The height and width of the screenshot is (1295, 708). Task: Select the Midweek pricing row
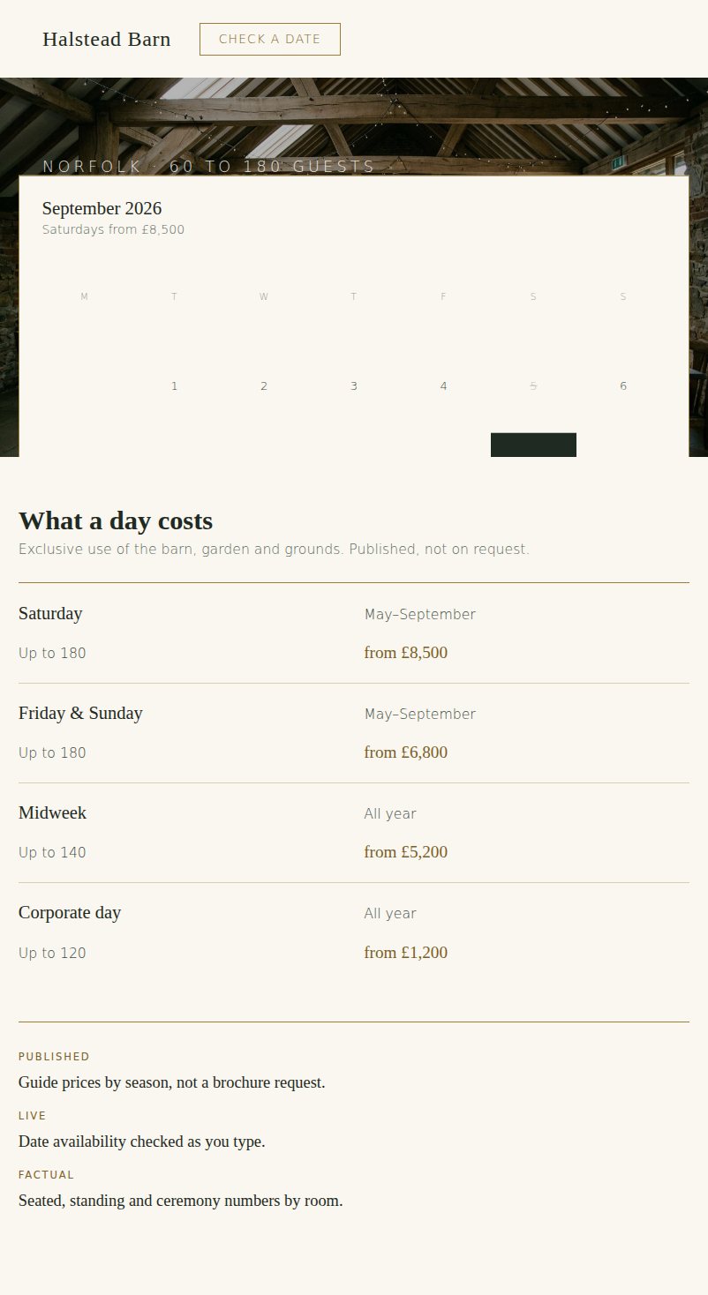pyautogui.click(x=354, y=833)
